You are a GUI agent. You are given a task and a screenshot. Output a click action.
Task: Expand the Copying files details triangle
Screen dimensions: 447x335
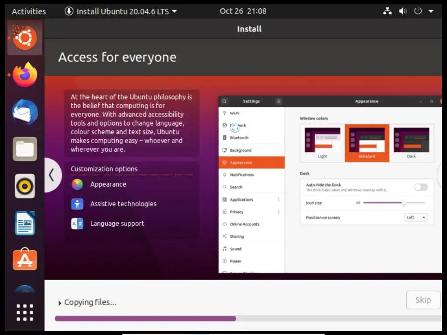point(59,303)
